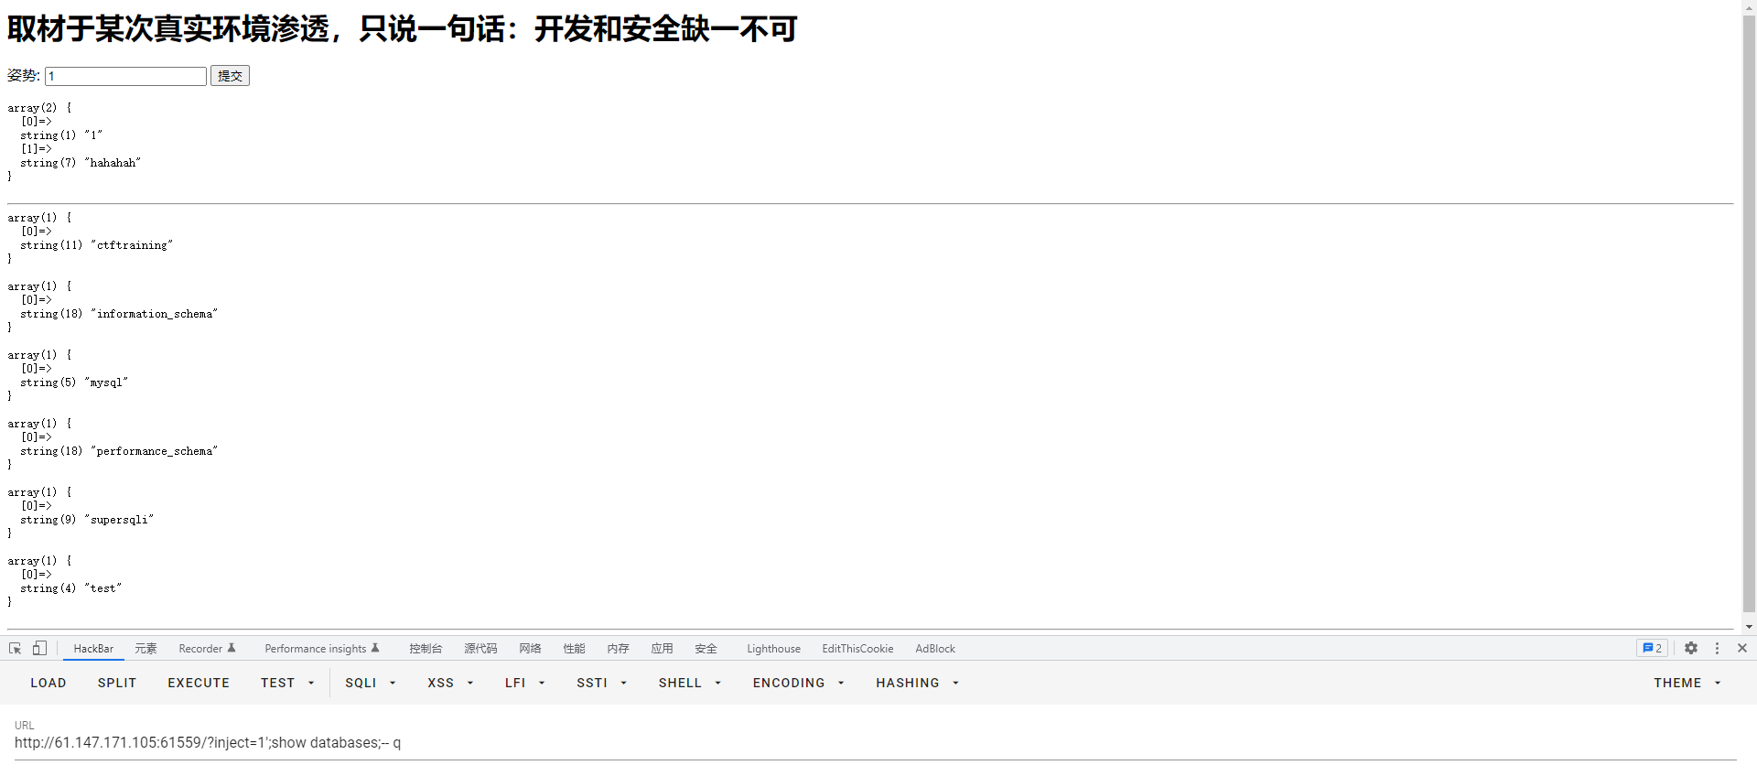Image resolution: width=1757 pixels, height=776 pixels.
Task: Click the HackBar EXECUTE button
Action: tap(199, 683)
